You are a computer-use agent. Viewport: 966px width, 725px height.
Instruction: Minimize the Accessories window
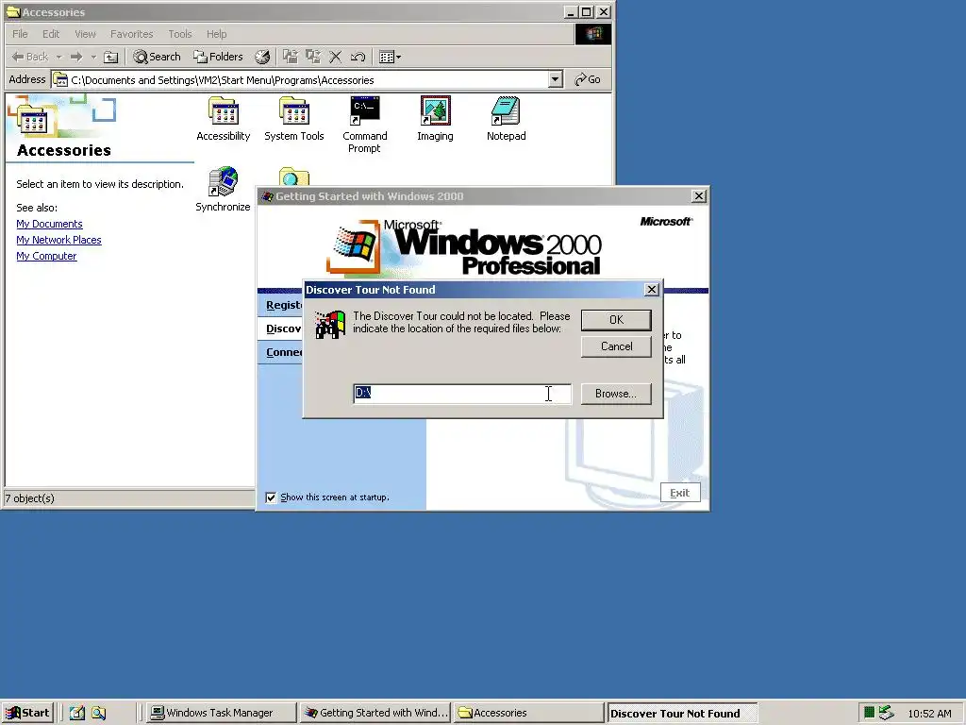point(572,11)
